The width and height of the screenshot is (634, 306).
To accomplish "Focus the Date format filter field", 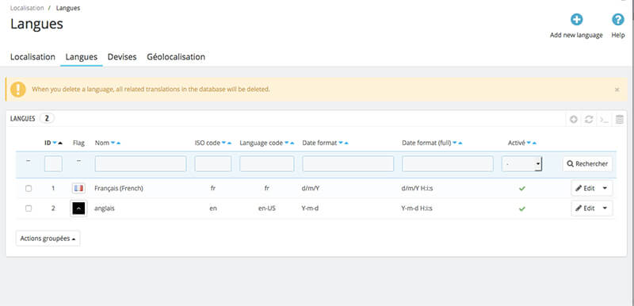I will 348,164.
